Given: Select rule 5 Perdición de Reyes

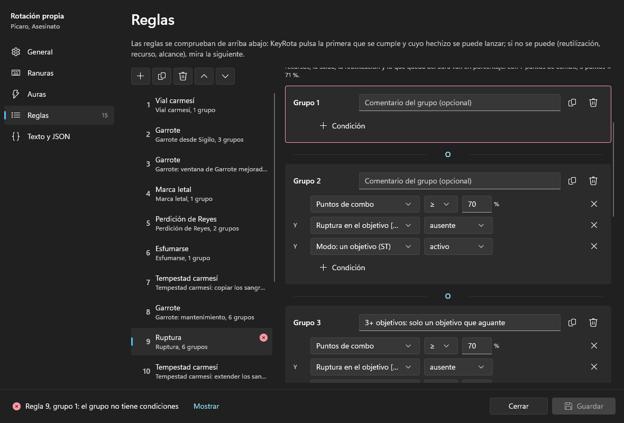Looking at the screenshot, I should pyautogui.click(x=202, y=223).
